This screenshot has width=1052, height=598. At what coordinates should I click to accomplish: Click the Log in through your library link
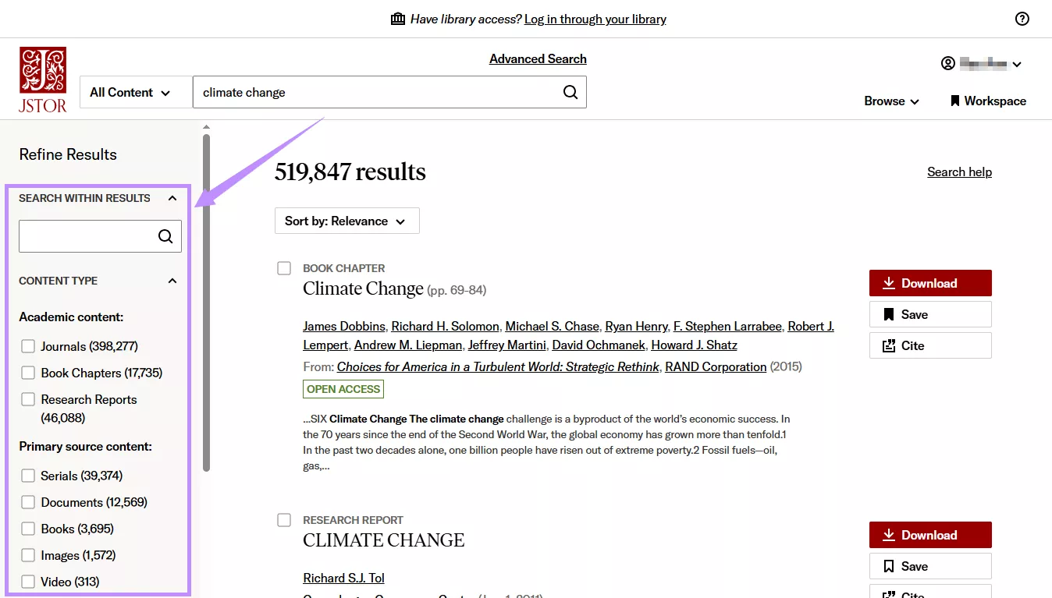point(595,19)
